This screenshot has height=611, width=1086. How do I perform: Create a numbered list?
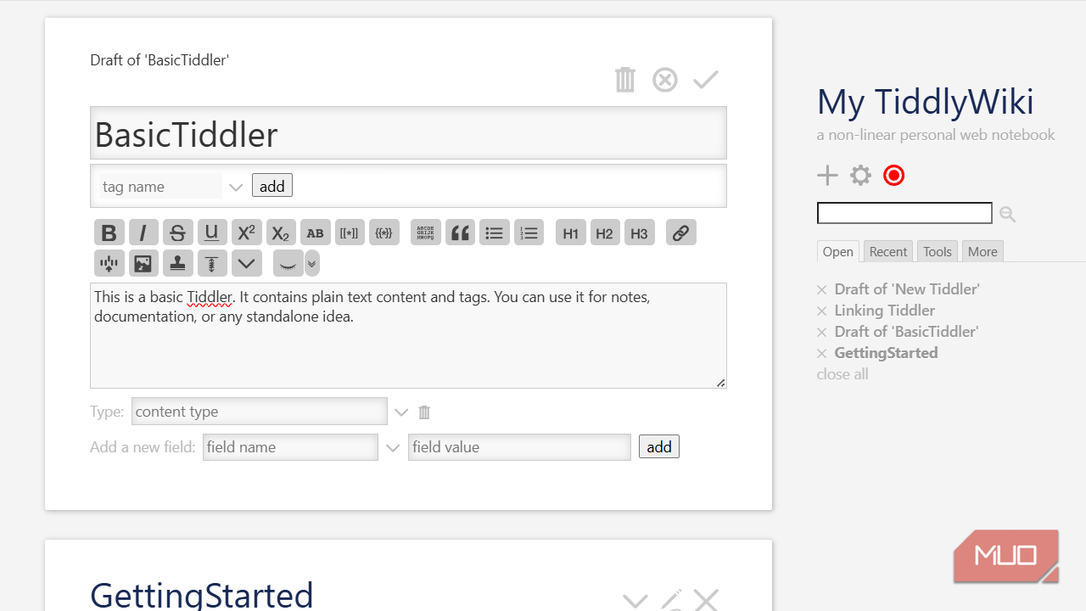click(529, 233)
